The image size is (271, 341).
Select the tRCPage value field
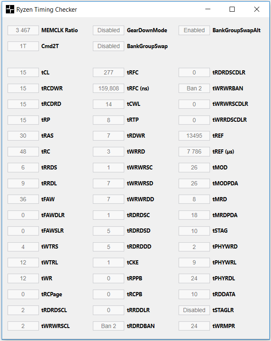tap(23, 294)
